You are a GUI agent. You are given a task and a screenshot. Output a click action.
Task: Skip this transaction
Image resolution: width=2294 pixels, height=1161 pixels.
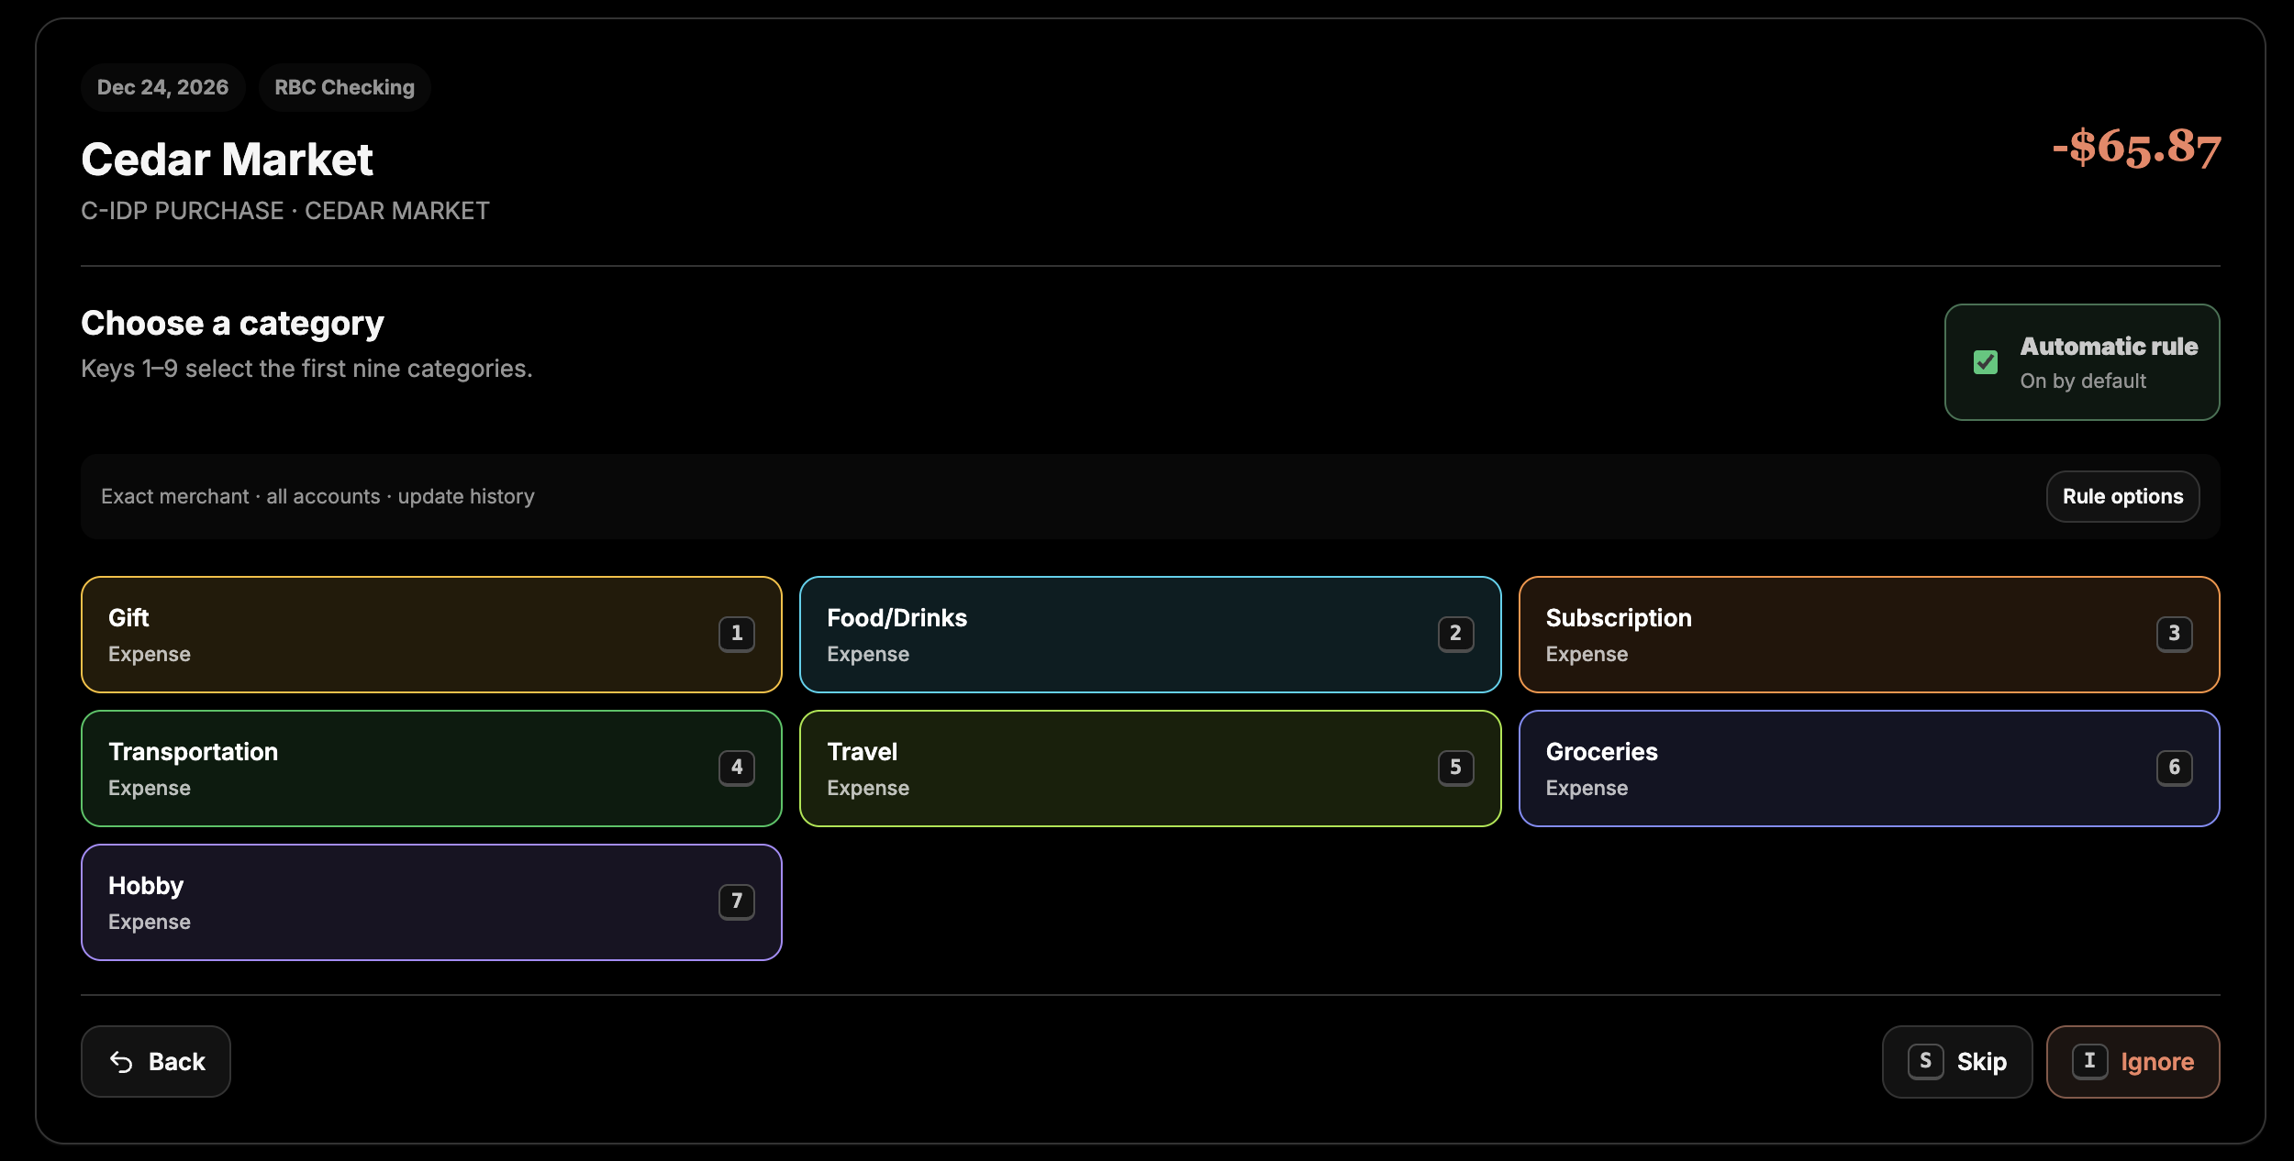(1957, 1061)
